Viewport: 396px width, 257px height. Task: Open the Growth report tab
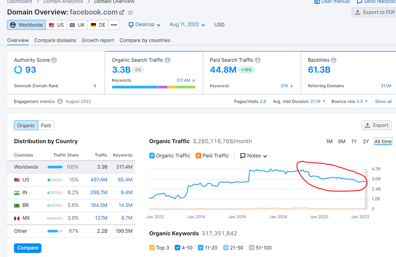98,40
